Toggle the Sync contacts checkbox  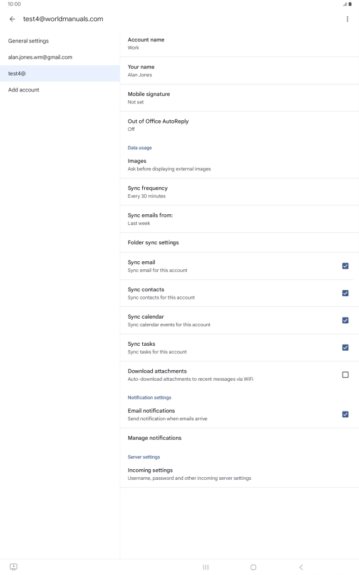coord(345,293)
